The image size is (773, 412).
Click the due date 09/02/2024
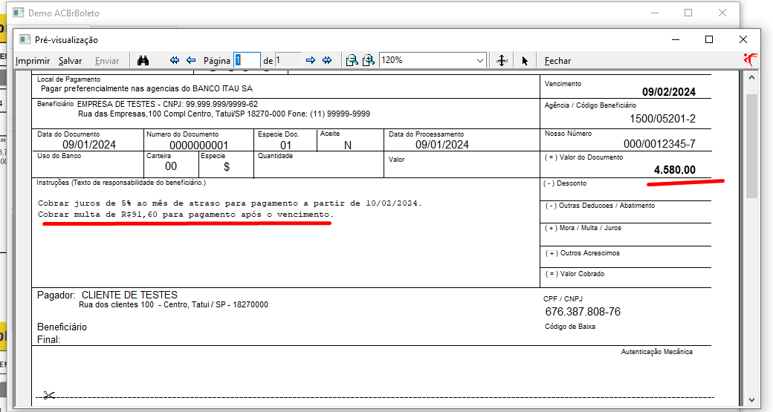point(668,92)
